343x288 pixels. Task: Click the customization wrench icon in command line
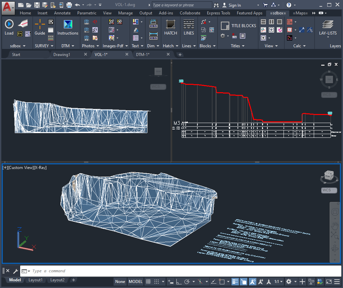click(x=15, y=271)
